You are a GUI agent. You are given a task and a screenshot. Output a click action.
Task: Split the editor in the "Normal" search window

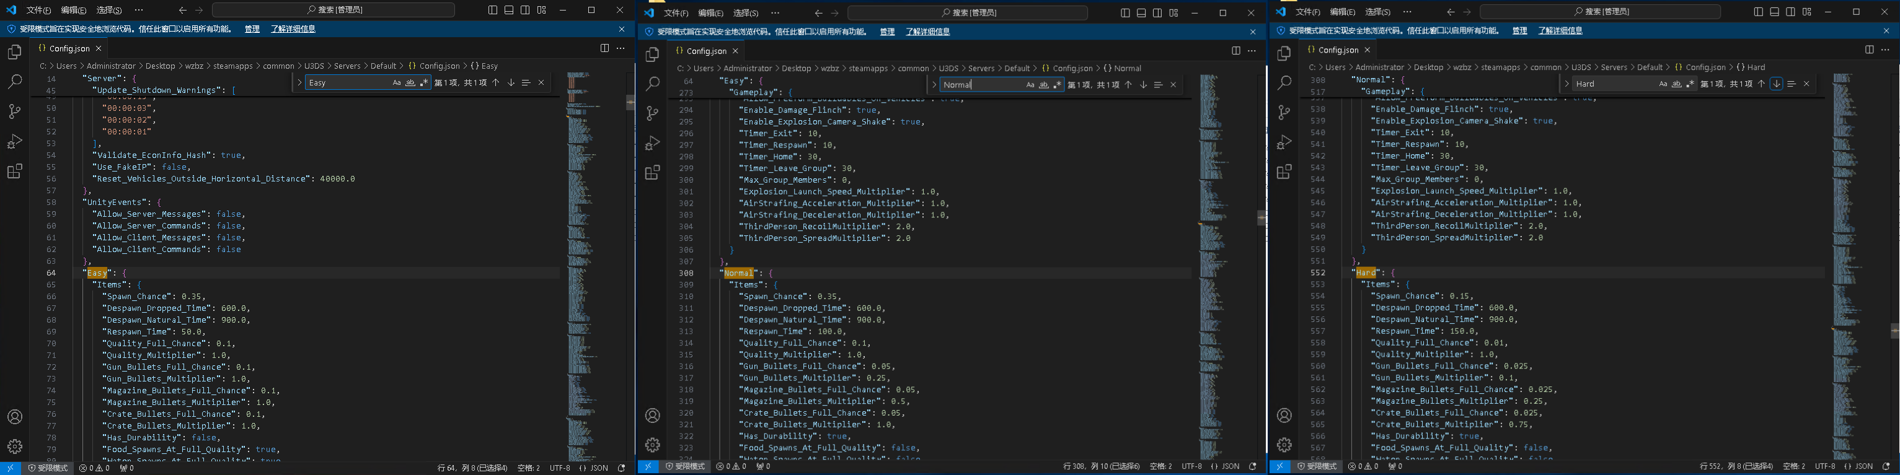click(1235, 51)
